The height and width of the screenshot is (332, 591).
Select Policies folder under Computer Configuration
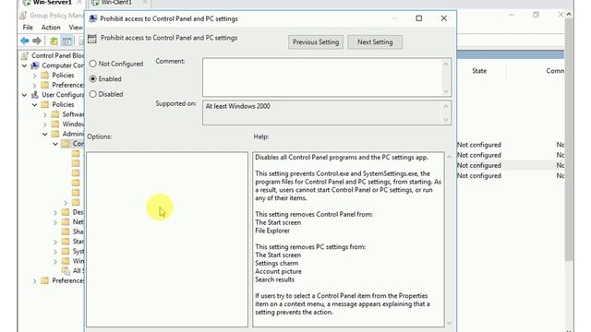pos(57,75)
